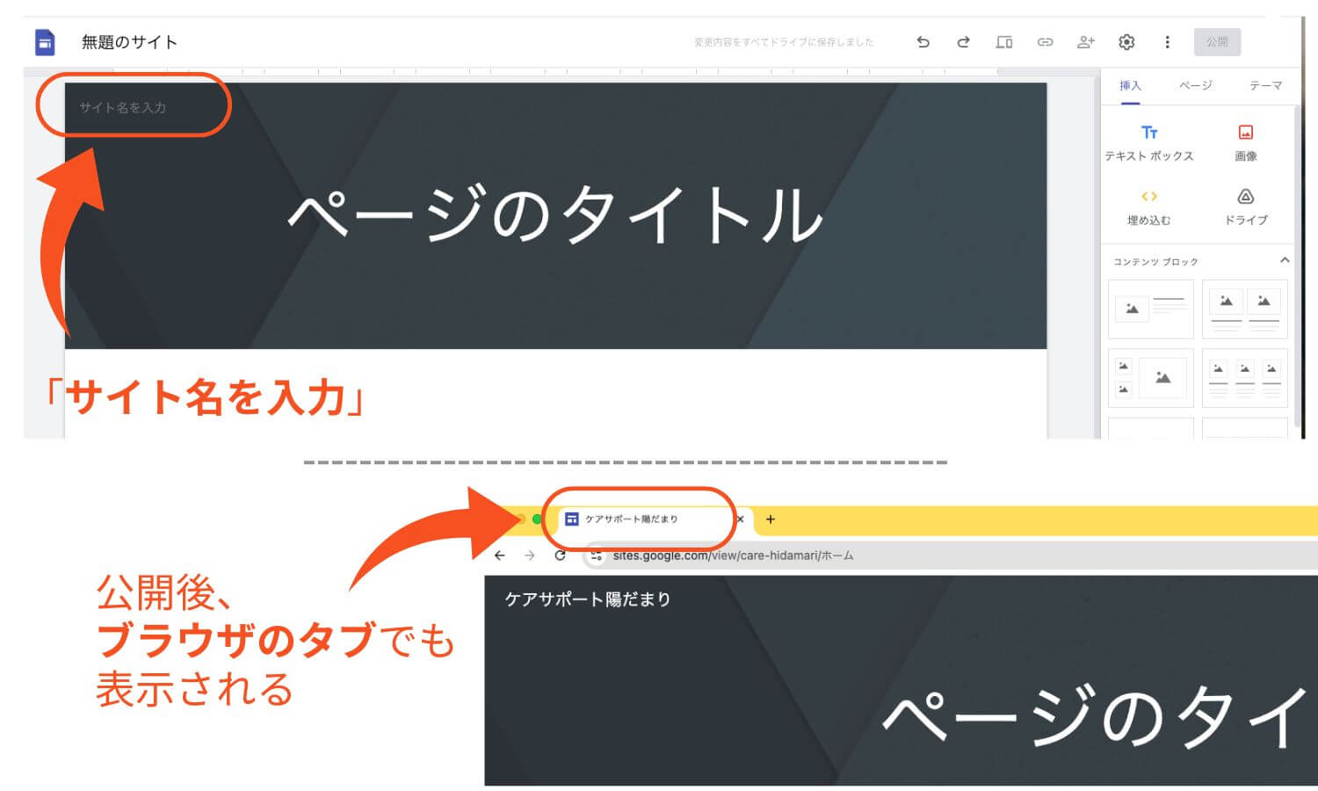Redo the last action

[x=963, y=41]
